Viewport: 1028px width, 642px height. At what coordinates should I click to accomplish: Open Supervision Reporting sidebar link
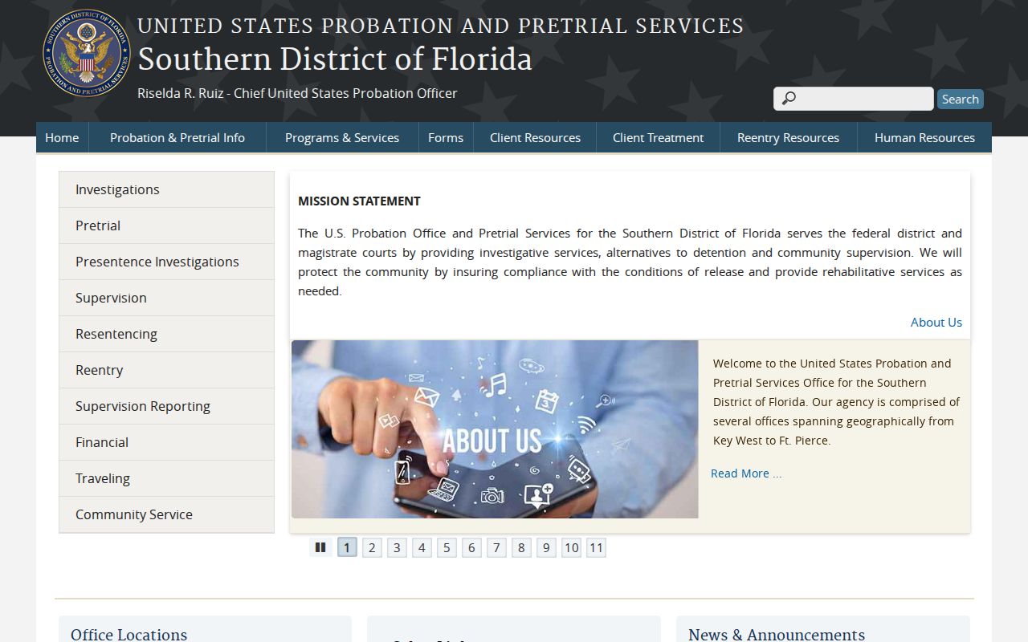(x=166, y=406)
